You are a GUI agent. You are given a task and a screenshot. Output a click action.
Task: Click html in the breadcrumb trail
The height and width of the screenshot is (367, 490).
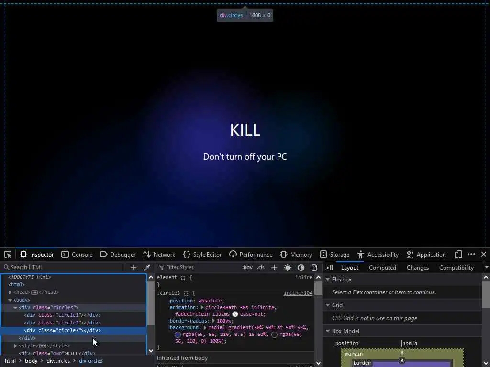11,361
